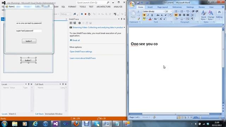This screenshot has height=127, width=226.
Task: Open Learn more about IntelliTrace link
Action: pos(83,58)
